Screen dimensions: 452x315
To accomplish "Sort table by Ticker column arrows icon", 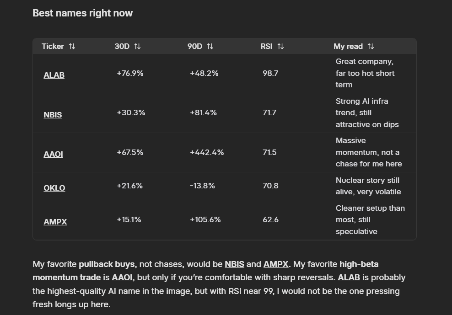I will 72,47.
